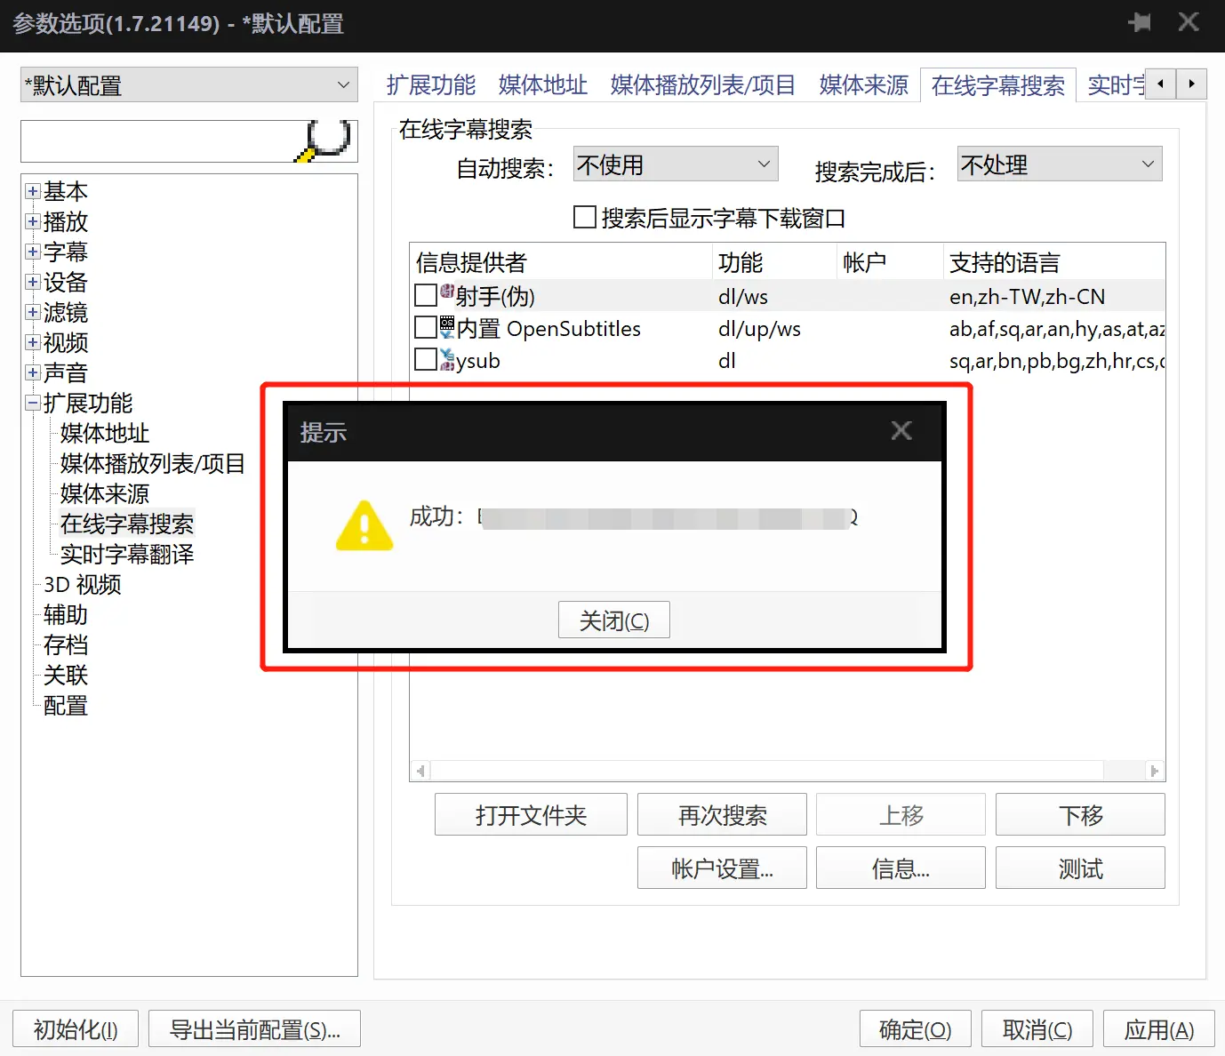Select 实时字幕翻译 in the tree

127,554
